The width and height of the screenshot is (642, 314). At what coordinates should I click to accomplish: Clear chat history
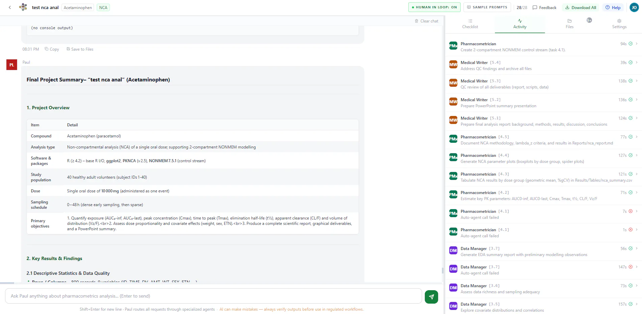coord(426,21)
